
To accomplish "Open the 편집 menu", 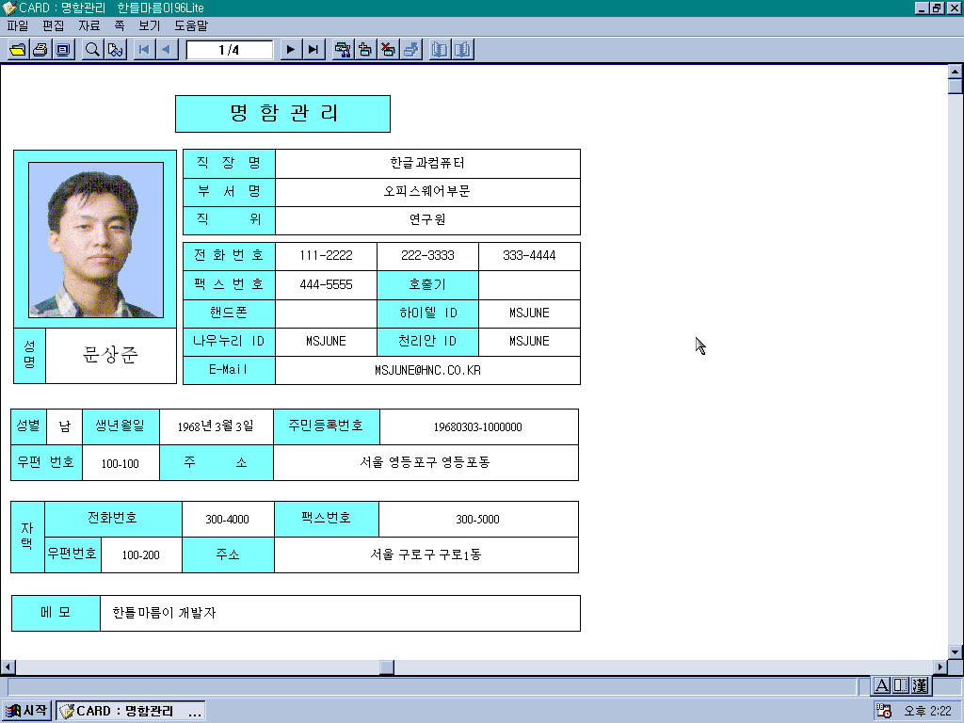I will point(54,25).
